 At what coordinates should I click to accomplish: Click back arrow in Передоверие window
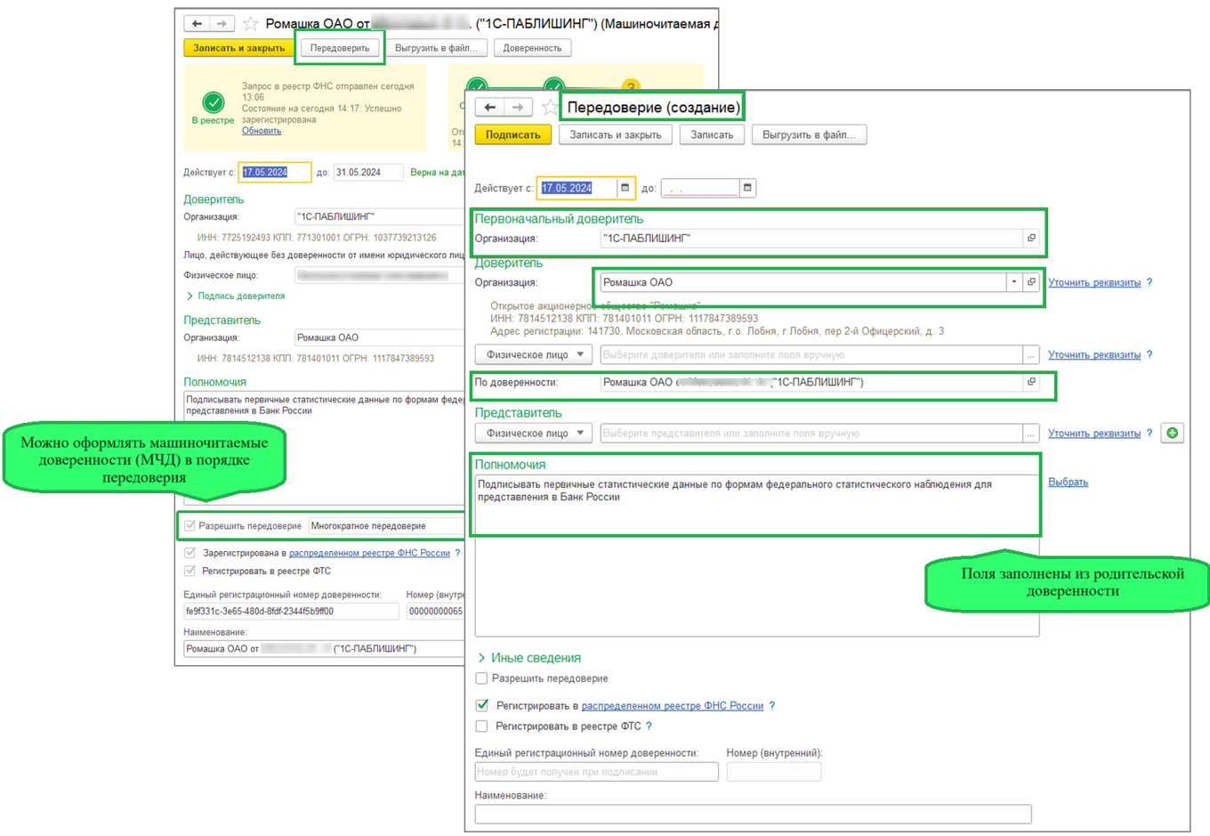[489, 108]
